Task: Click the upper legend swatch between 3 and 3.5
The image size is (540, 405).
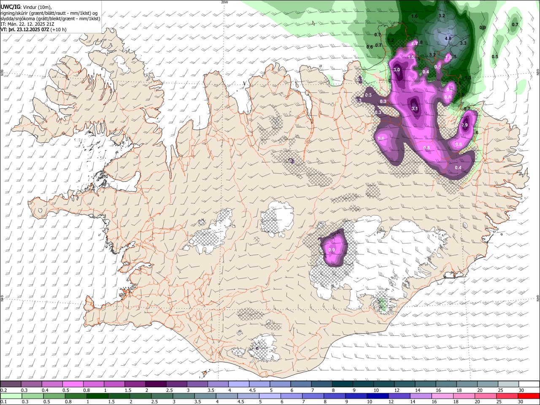Action: click(197, 384)
